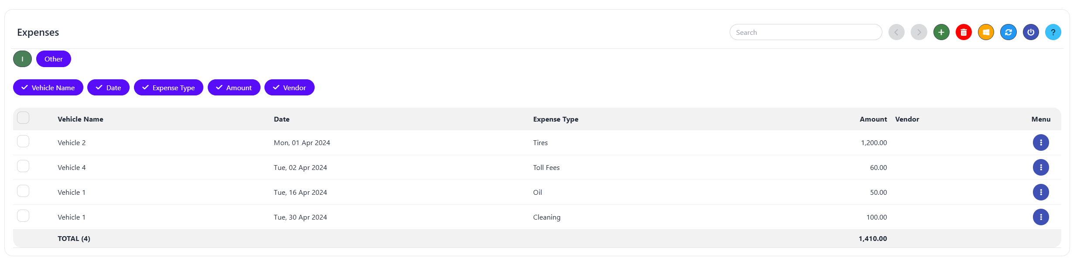Click the blue refresh icon
Image resolution: width=1077 pixels, height=261 pixels.
pyautogui.click(x=1008, y=32)
